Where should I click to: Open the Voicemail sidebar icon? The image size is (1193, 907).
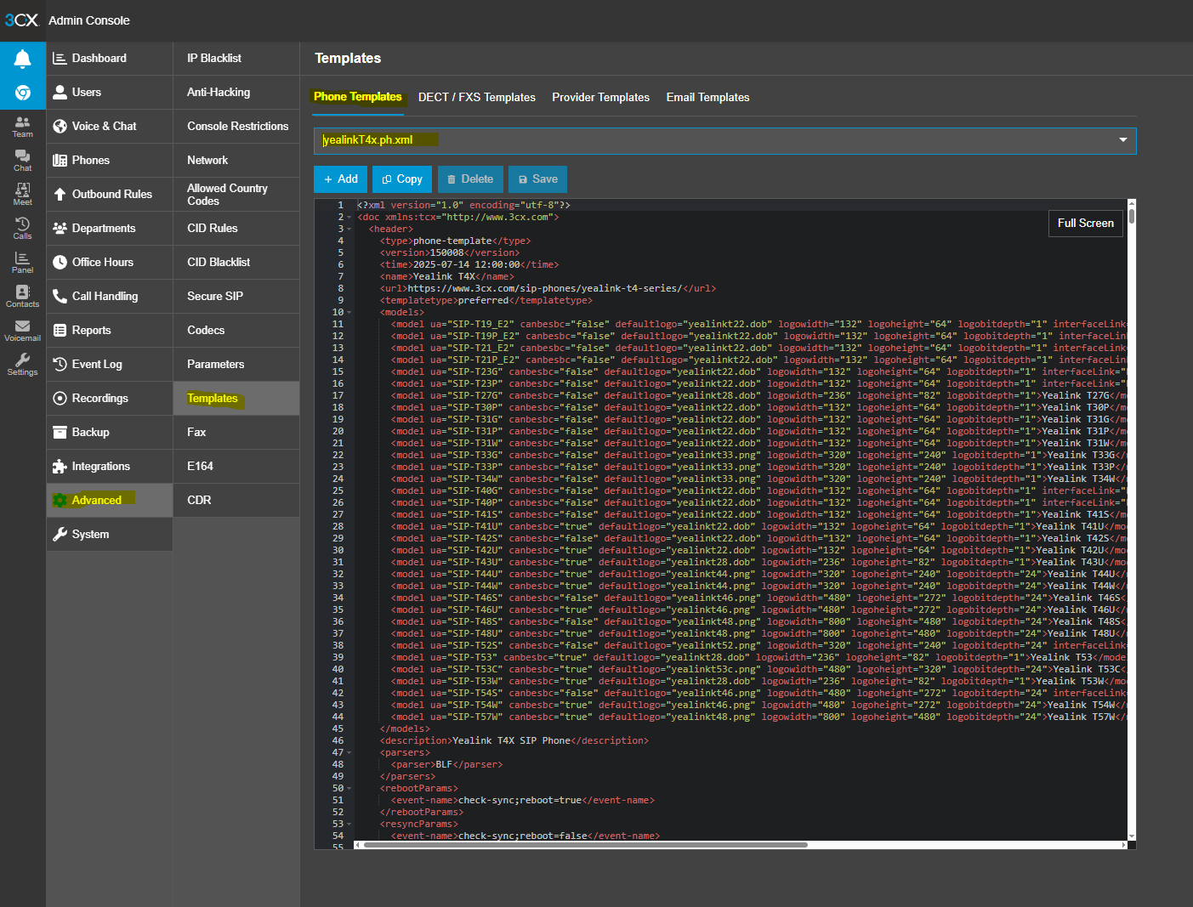tap(23, 331)
